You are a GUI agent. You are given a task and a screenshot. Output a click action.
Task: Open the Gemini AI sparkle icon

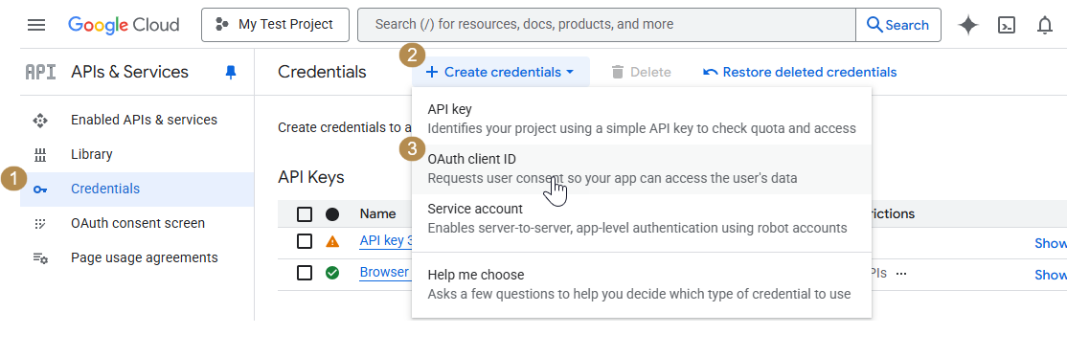(967, 25)
